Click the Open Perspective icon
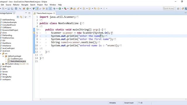 [x=178, y=8]
